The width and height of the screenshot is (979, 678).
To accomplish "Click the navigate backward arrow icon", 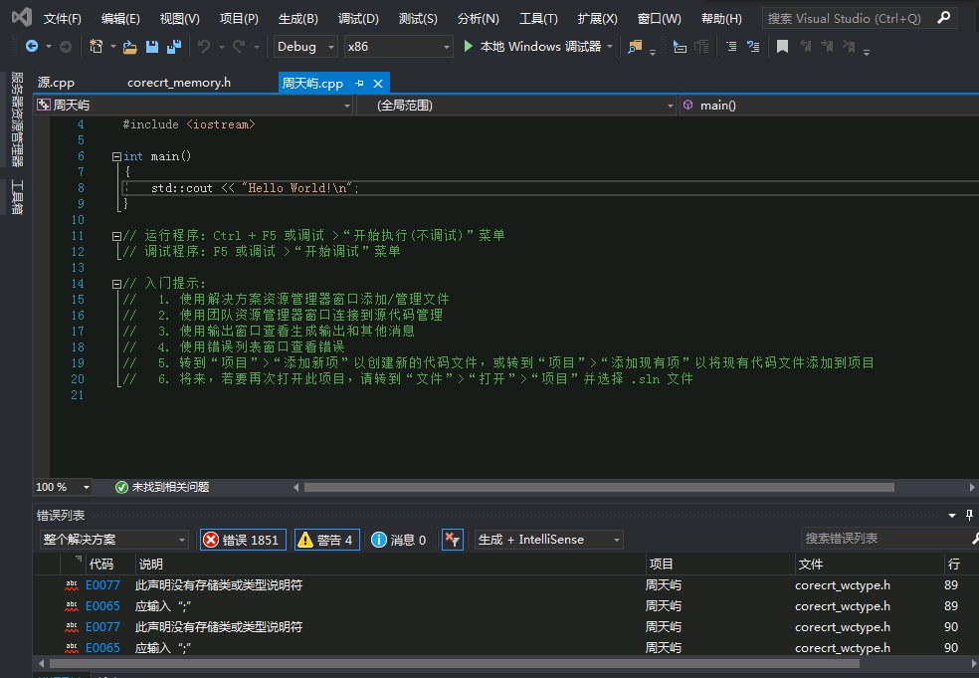I will click(31, 46).
